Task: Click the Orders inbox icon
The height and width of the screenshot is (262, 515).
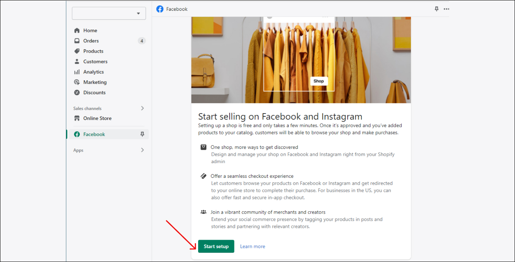Action: (77, 41)
